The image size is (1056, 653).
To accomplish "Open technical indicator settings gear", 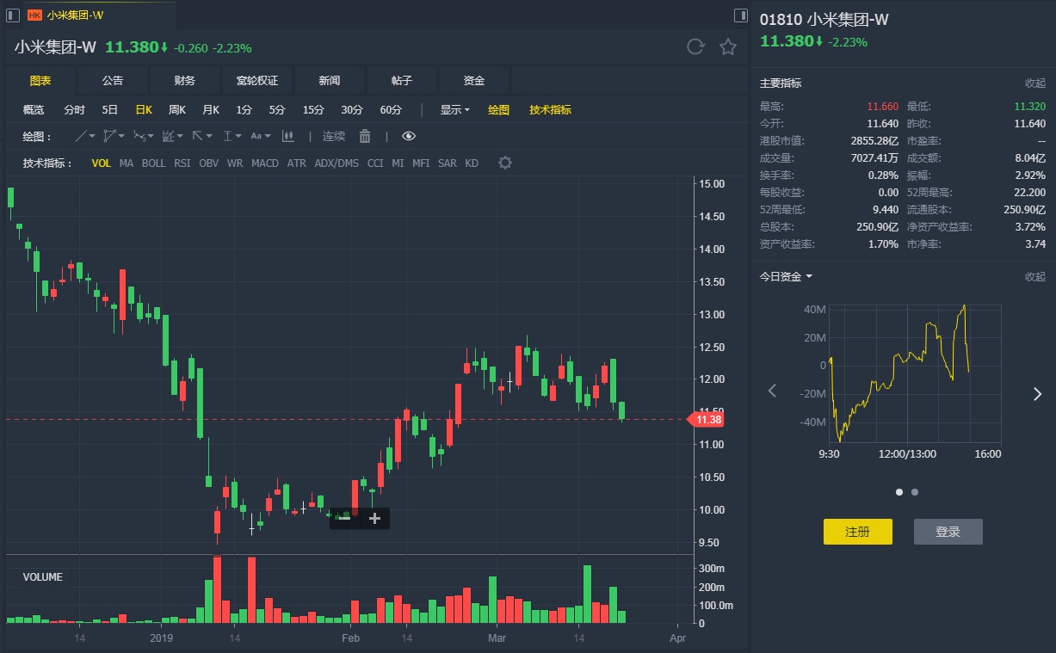I will pos(505,163).
